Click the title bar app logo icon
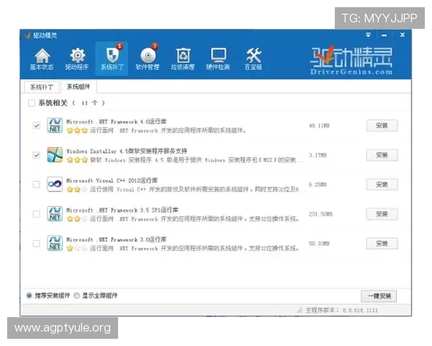Image resolution: width=432 pixels, height=346 pixels. click(x=27, y=35)
